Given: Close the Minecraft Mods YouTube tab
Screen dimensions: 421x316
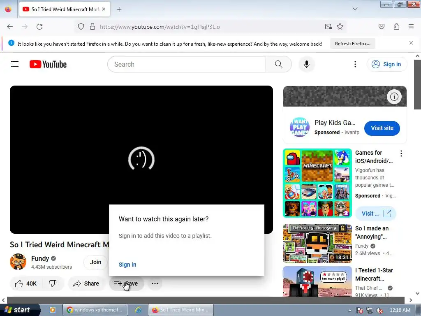Looking at the screenshot, I should point(104,9).
